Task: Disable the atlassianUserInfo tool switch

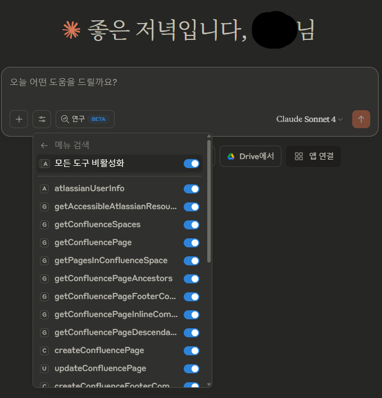Action: [192, 189]
